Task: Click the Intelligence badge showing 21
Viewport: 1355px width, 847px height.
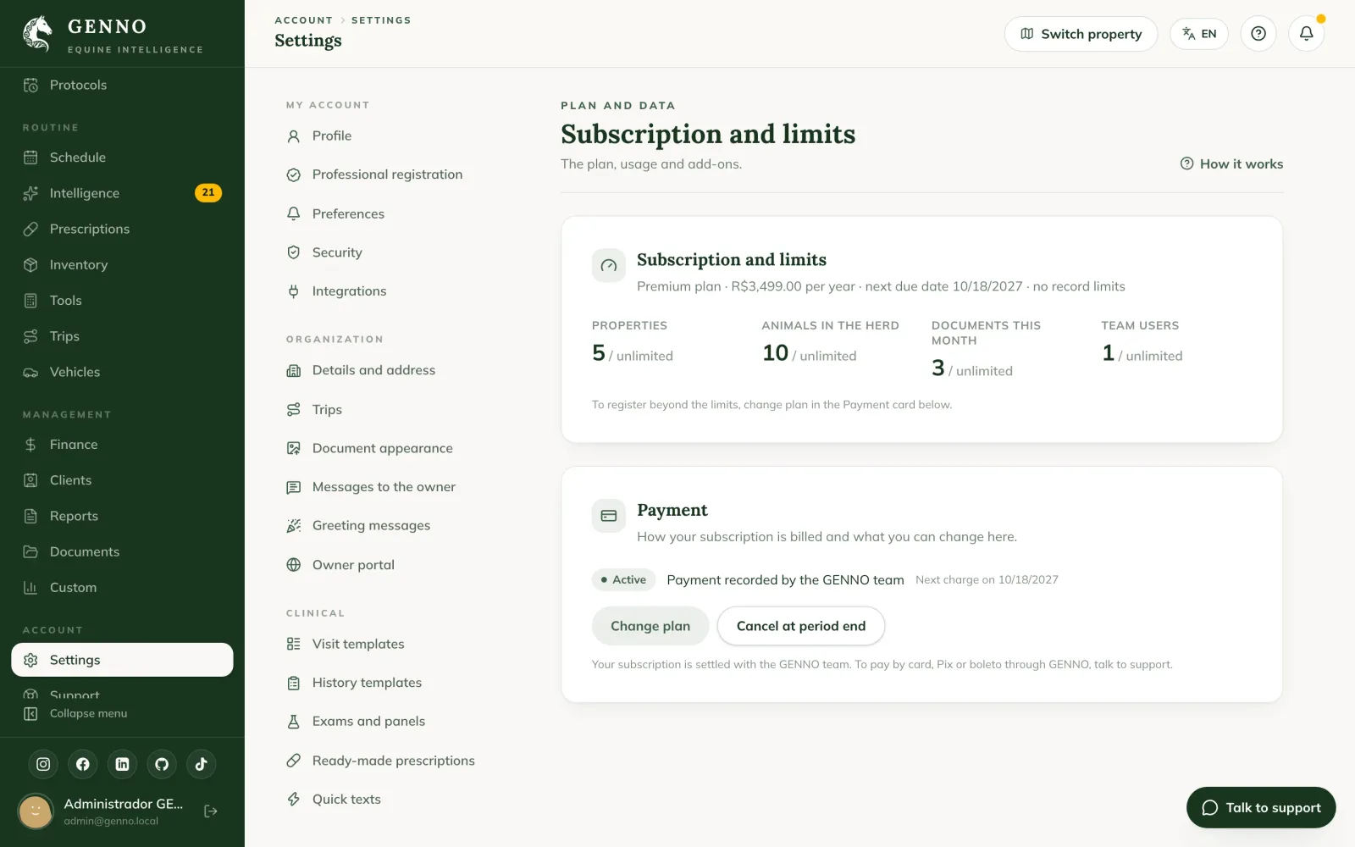Action: coord(208,193)
